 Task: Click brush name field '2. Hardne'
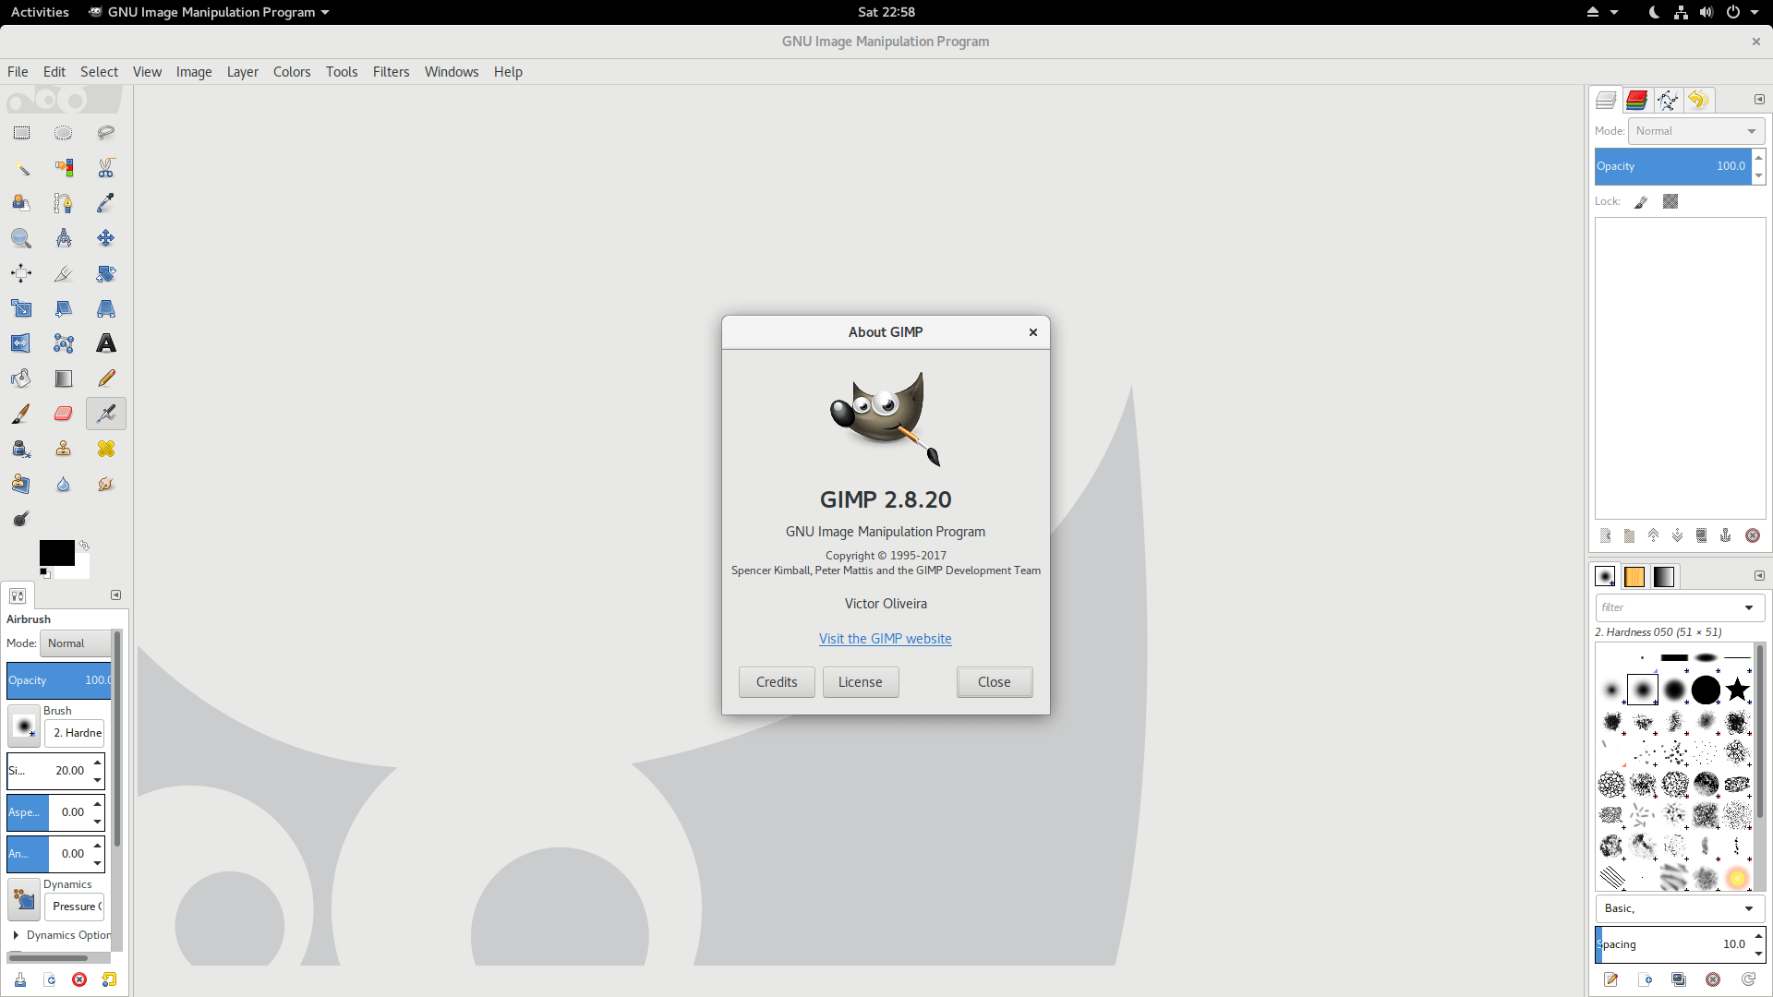coord(75,733)
